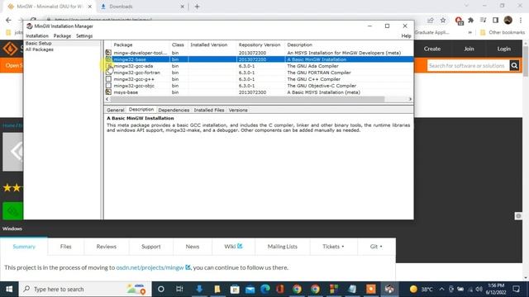This screenshot has height=297, width=529.
Task: Open the Help menu in MinGW
Action: 406,35
